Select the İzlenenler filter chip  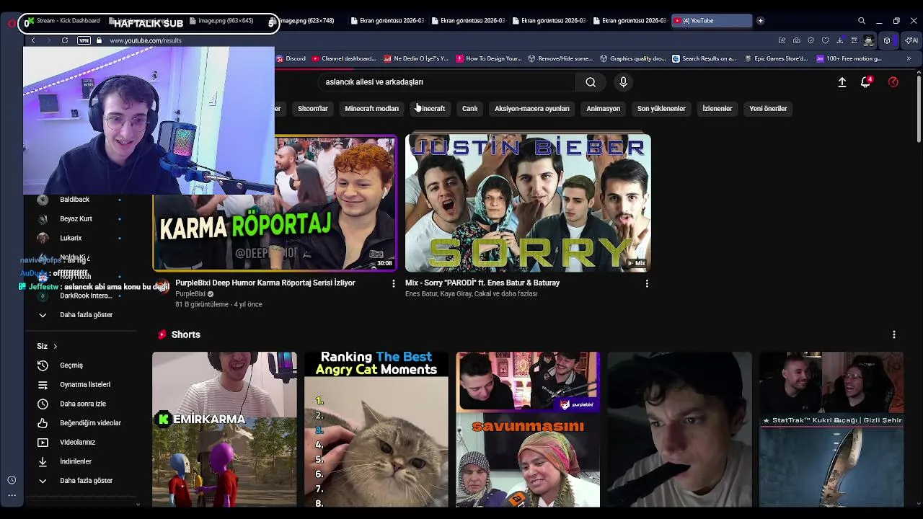pos(717,109)
